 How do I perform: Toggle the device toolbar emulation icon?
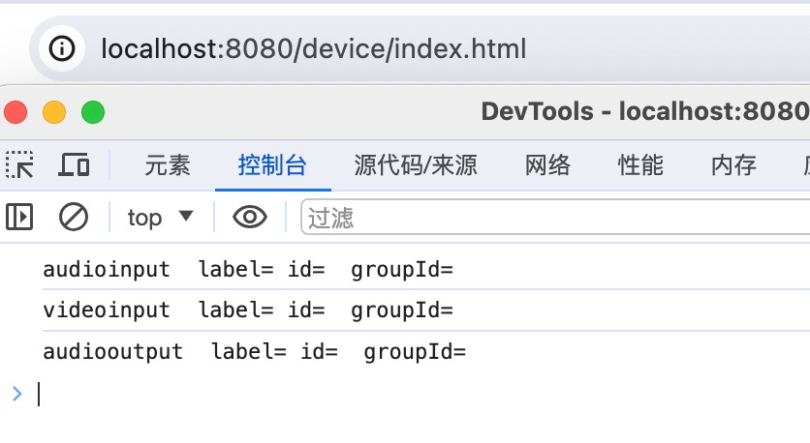pos(74,165)
